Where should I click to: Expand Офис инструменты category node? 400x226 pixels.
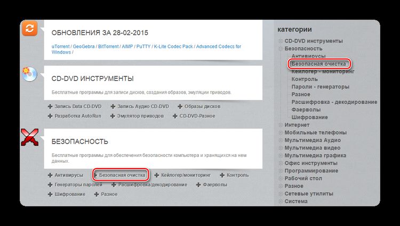(281, 163)
